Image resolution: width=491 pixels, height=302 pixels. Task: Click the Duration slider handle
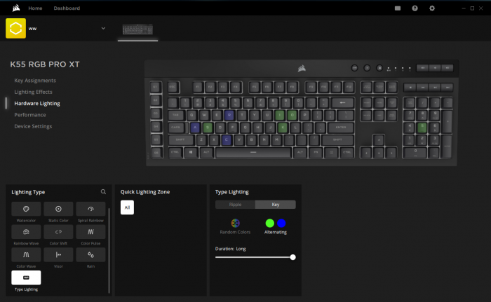click(x=292, y=257)
